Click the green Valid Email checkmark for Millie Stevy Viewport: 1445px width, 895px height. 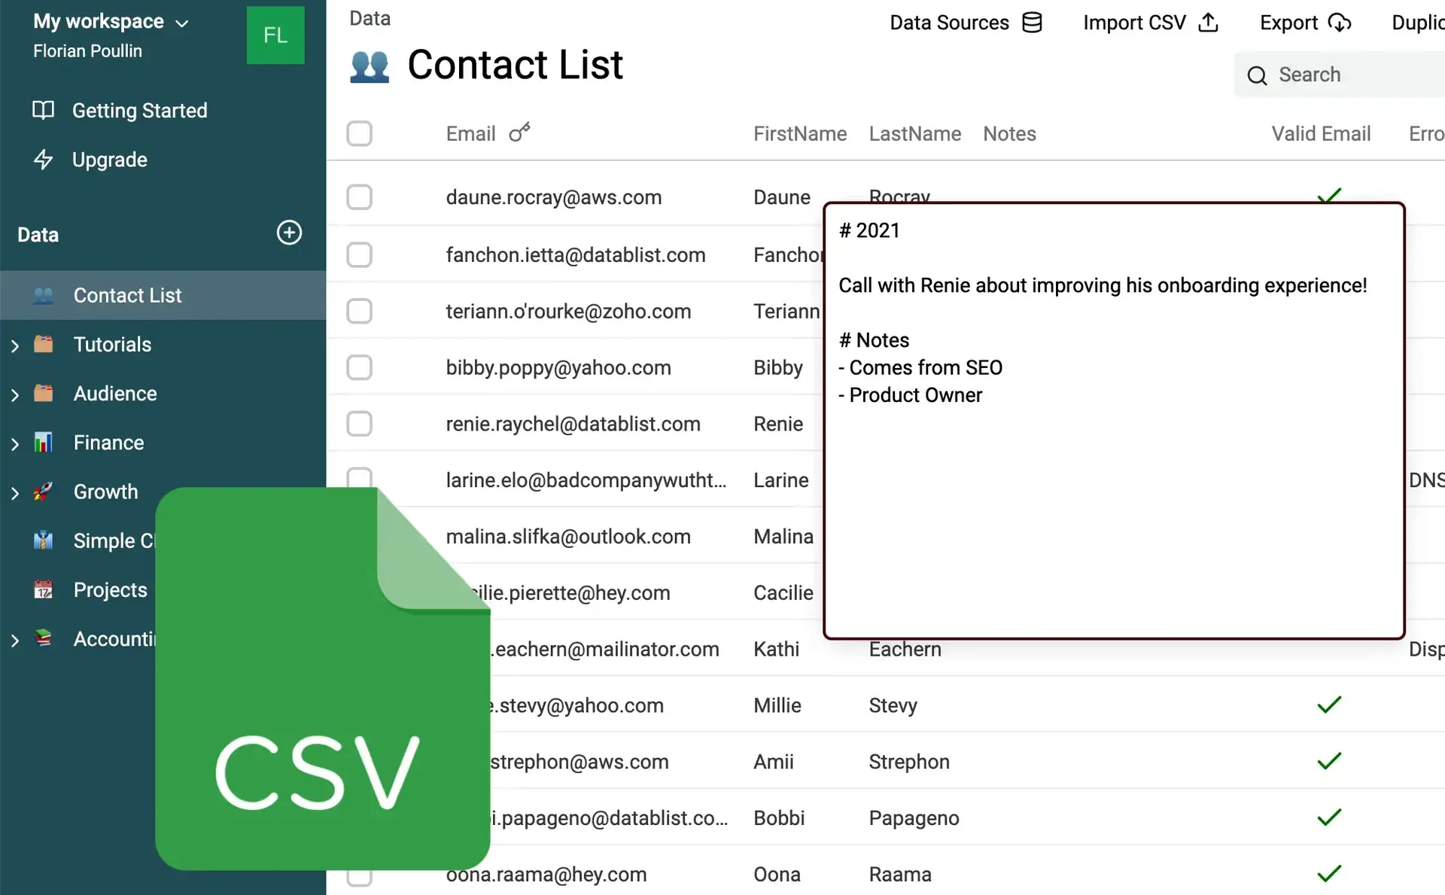point(1329,705)
